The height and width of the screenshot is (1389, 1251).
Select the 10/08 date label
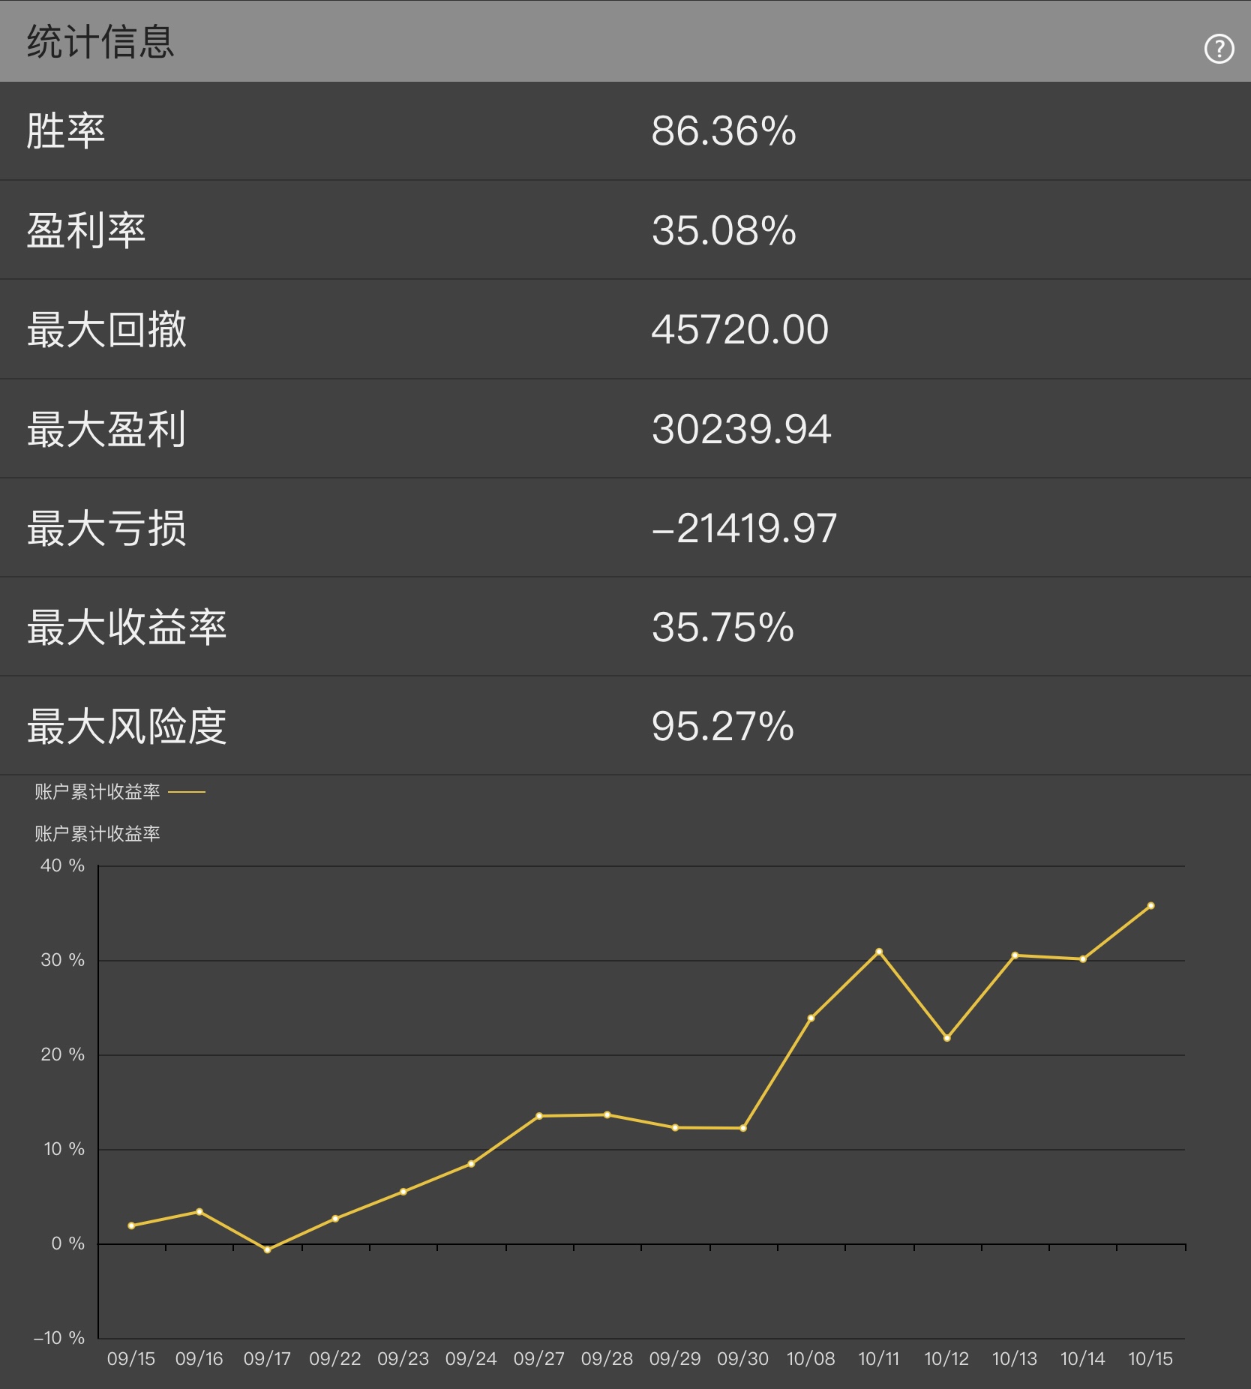[809, 1358]
